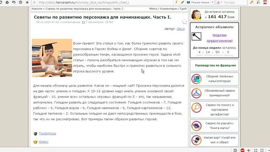Click the green rocket speed icon
This screenshot has height=152, width=270.
tap(182, 2)
